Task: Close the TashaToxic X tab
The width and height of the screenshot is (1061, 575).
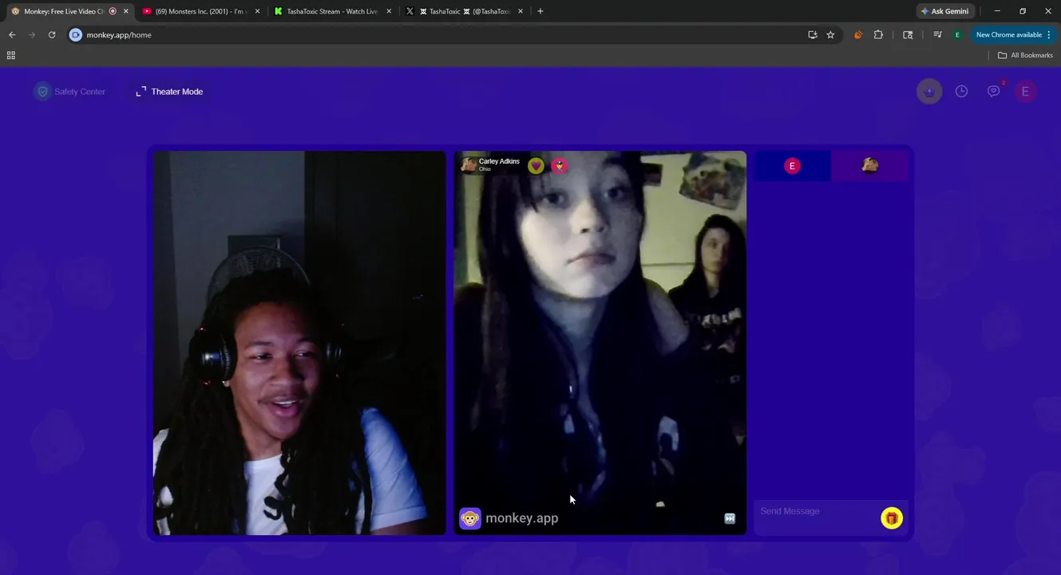Action: click(x=521, y=11)
